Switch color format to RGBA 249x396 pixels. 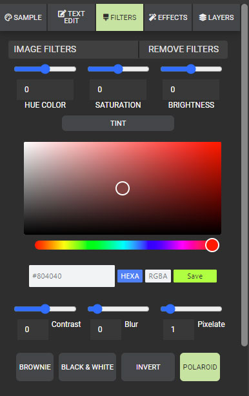158,276
